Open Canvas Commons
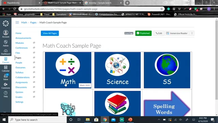Image resolution: width=218 pixels, height=123 pixels. point(6,86)
